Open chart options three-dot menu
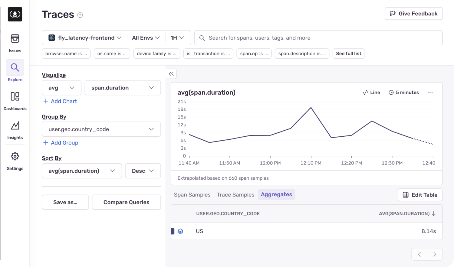454x267 pixels. click(x=430, y=93)
